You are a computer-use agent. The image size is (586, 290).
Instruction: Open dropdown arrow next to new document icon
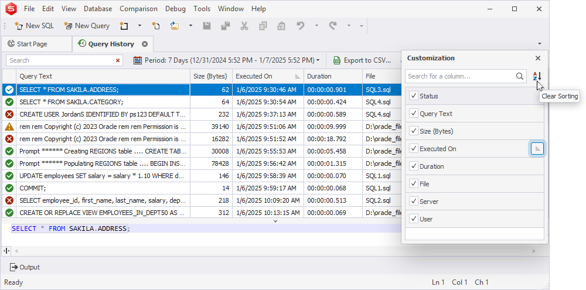140,26
